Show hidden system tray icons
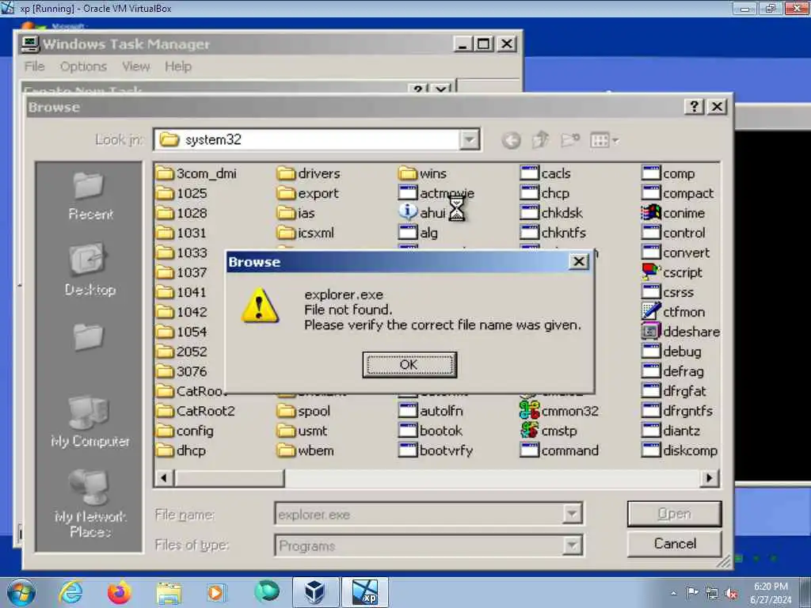 point(673,593)
